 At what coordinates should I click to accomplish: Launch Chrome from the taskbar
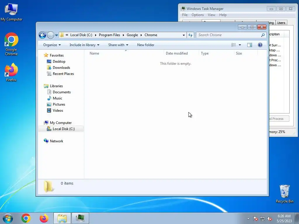click(x=26, y=218)
